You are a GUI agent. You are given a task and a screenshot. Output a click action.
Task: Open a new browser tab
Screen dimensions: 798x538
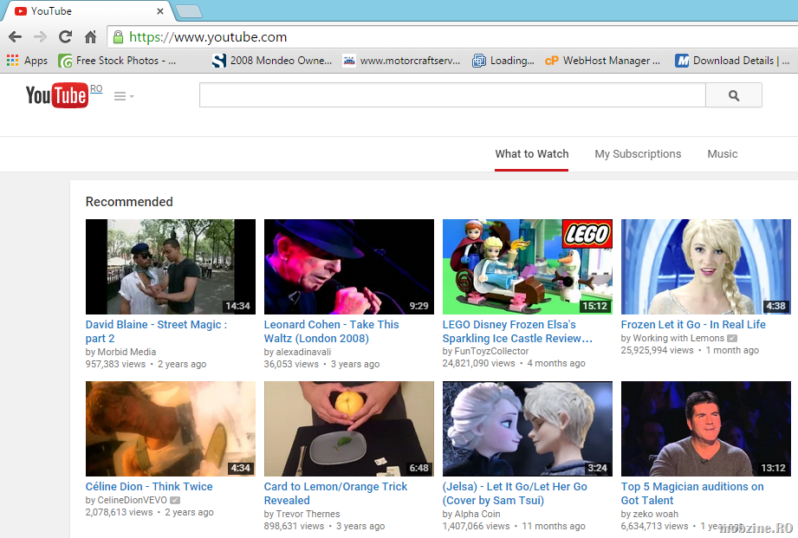click(188, 11)
